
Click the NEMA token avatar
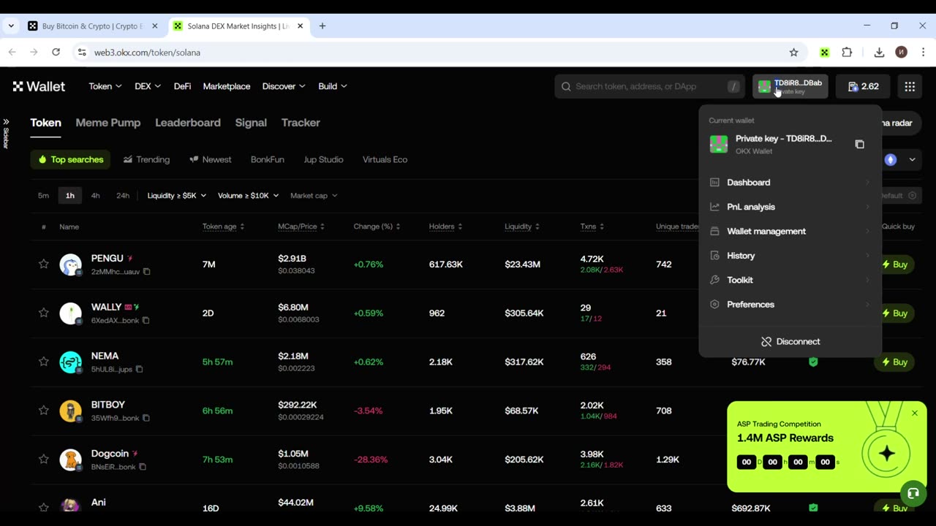click(x=71, y=362)
